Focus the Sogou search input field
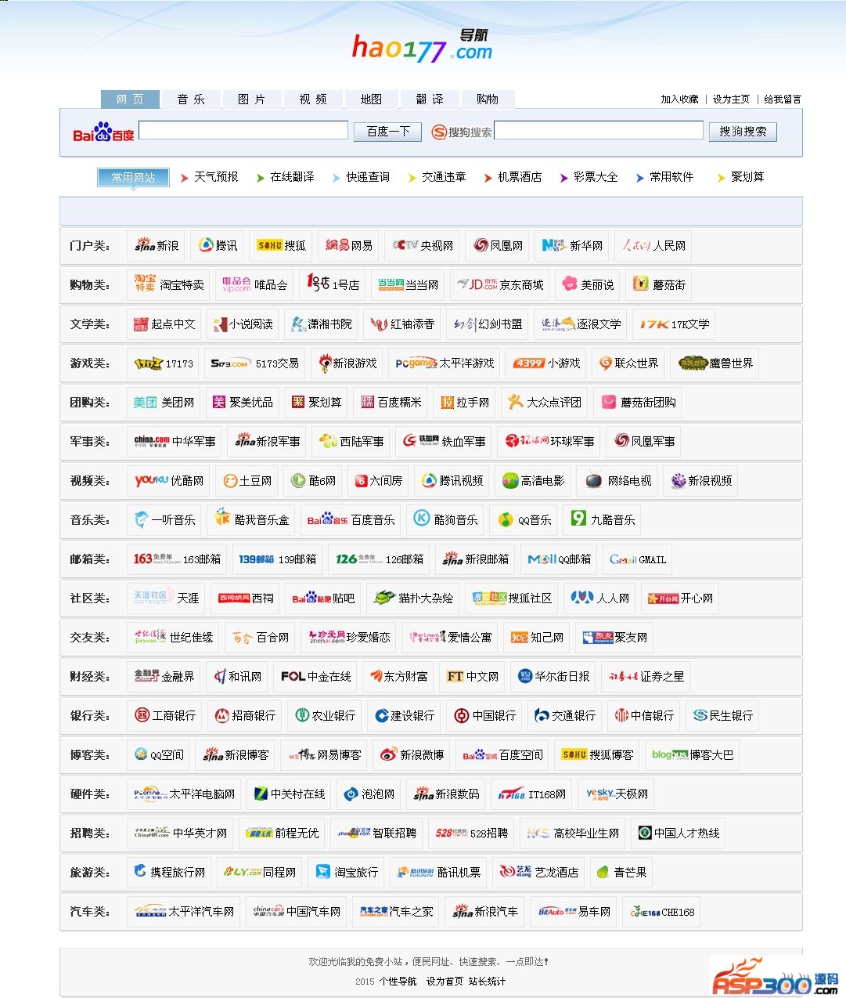The height and width of the screenshot is (998, 846). [x=599, y=130]
